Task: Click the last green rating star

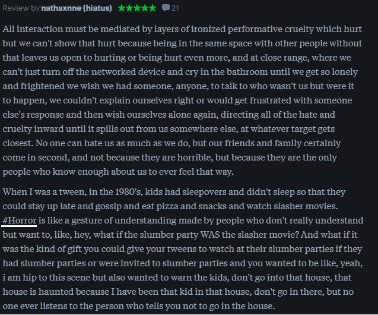Action: (x=153, y=8)
